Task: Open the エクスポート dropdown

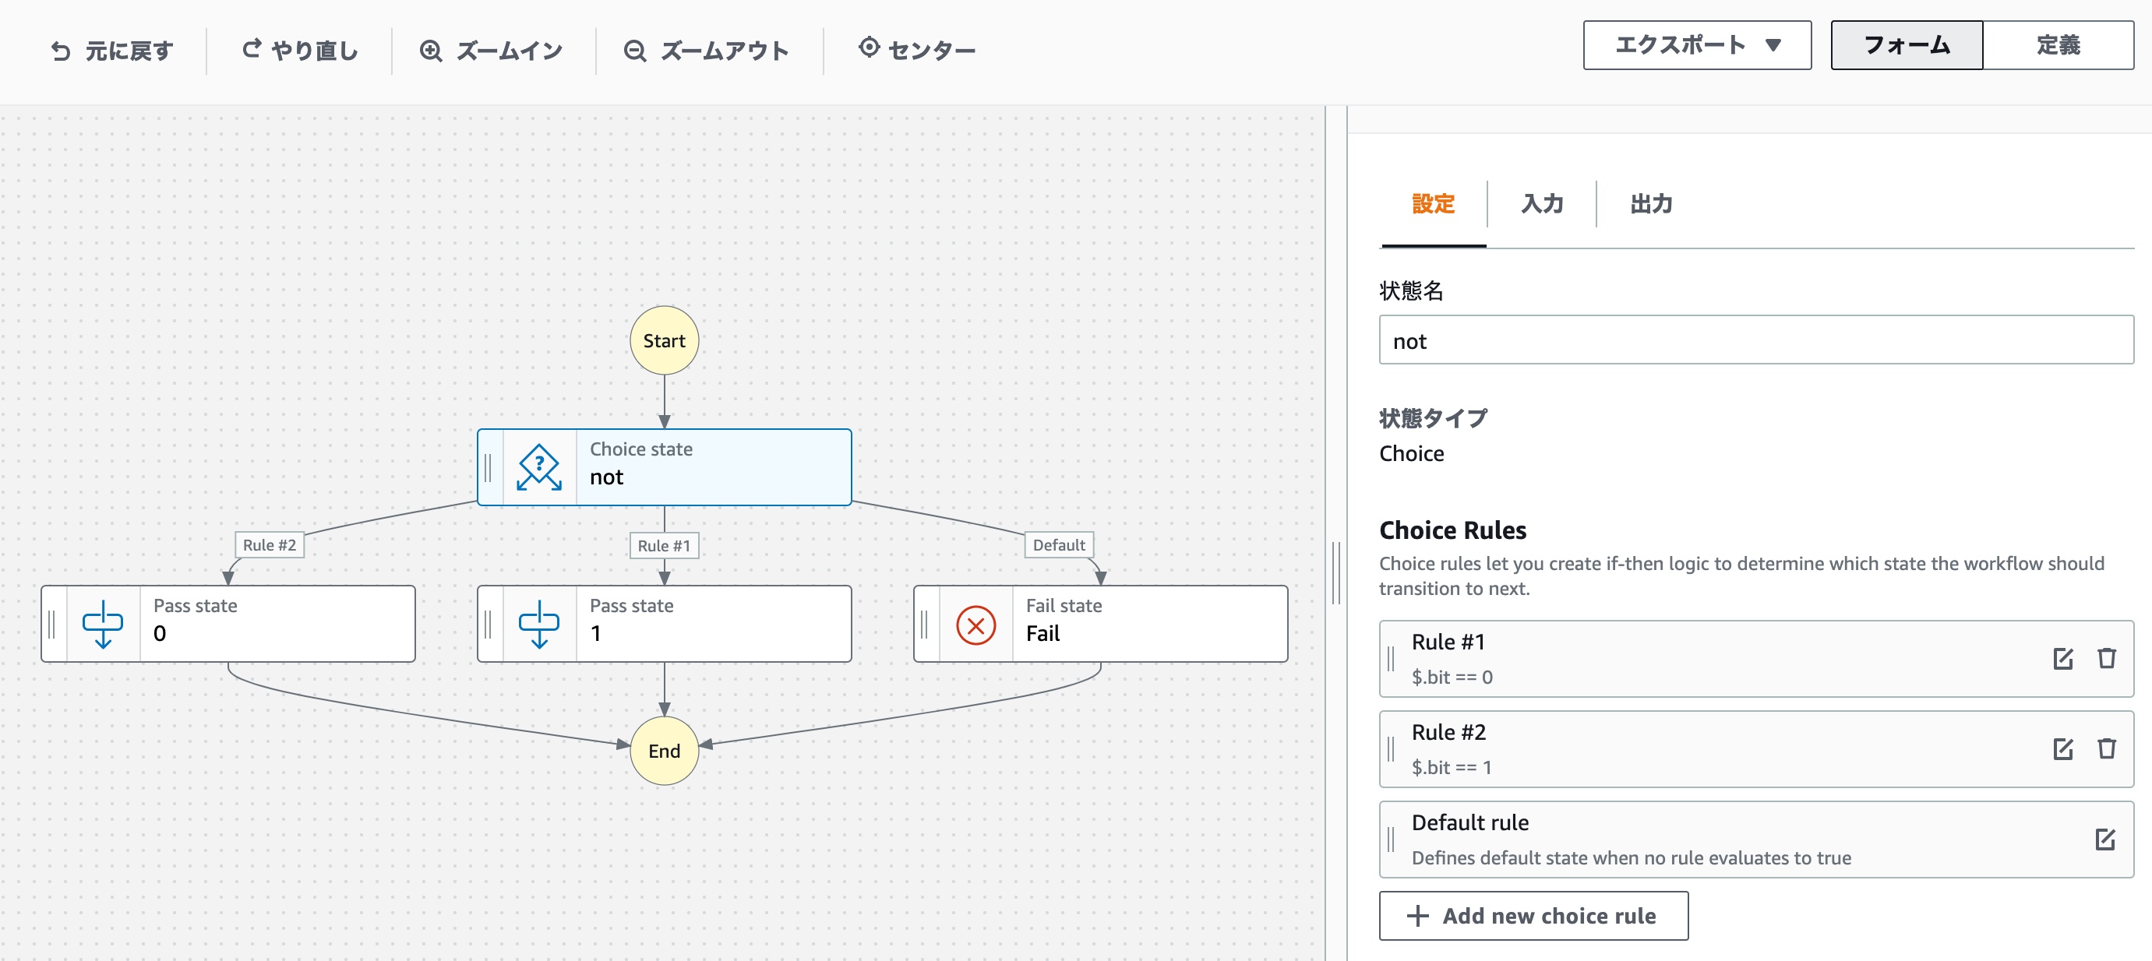Action: (x=1696, y=45)
